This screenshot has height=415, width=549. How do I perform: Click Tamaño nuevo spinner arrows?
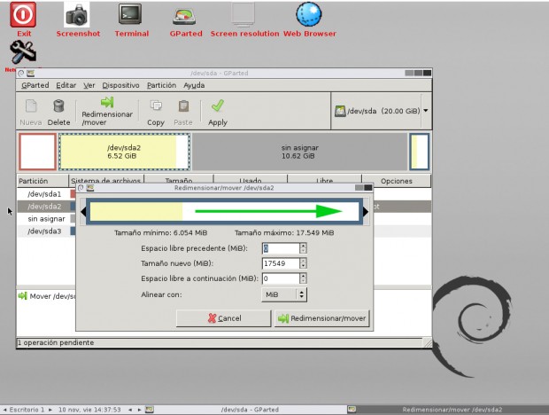pos(303,263)
